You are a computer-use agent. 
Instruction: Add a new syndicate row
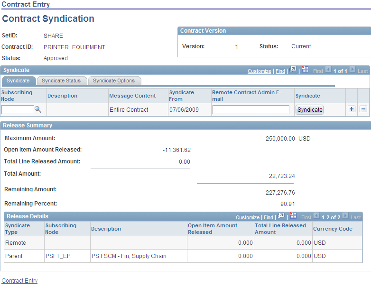click(352, 109)
